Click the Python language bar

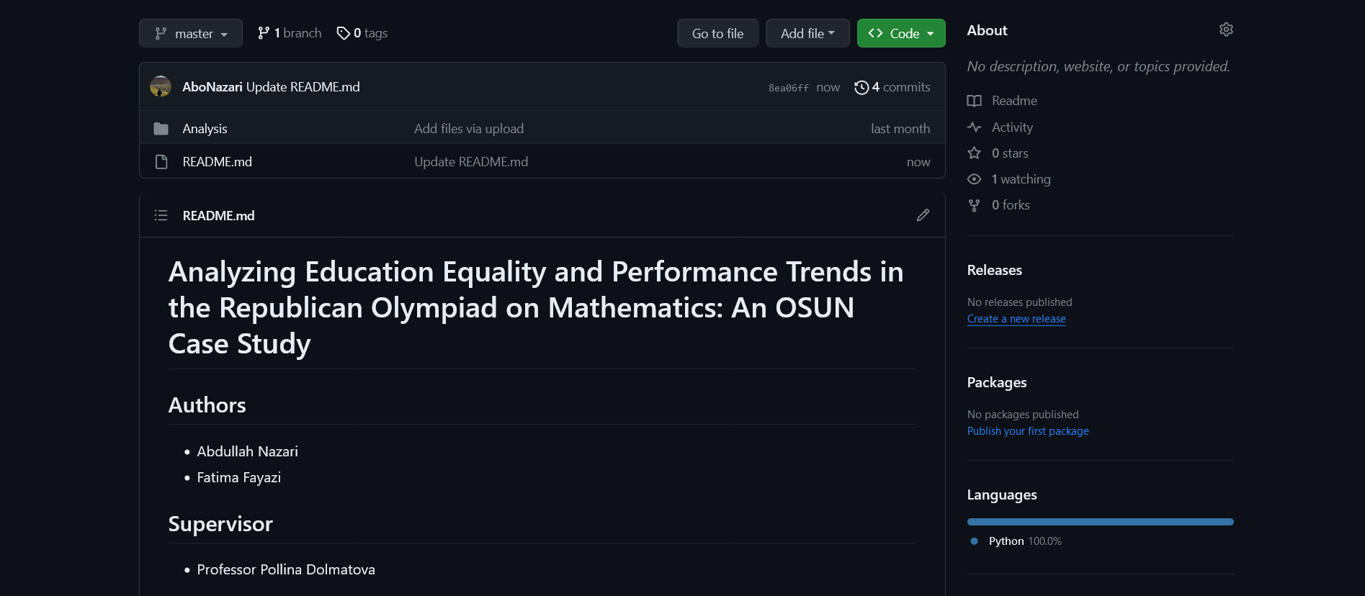click(1100, 522)
